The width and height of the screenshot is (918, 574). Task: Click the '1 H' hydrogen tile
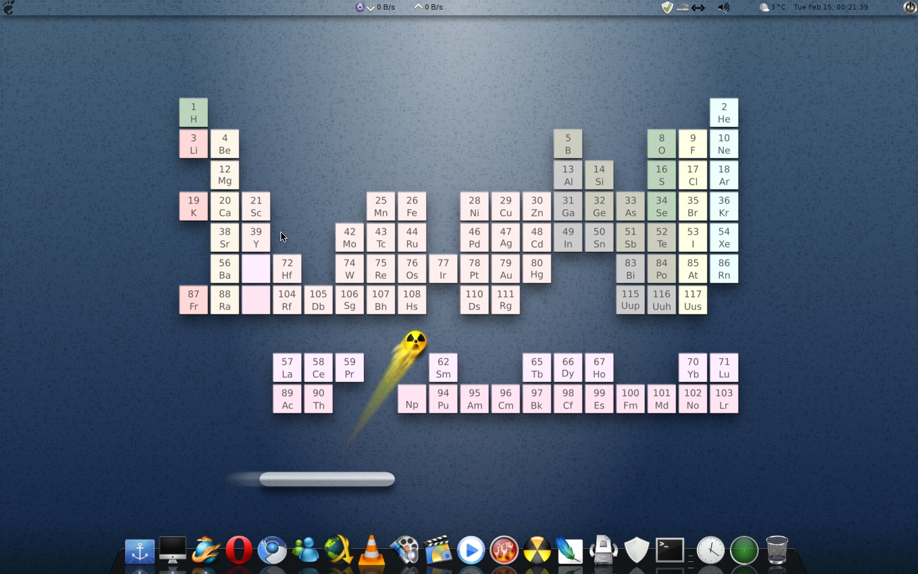(194, 113)
